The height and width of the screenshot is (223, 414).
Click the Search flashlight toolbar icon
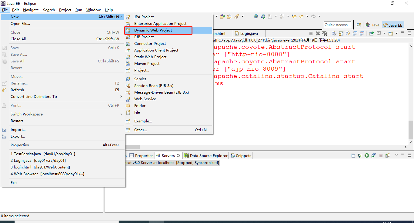(237, 16)
